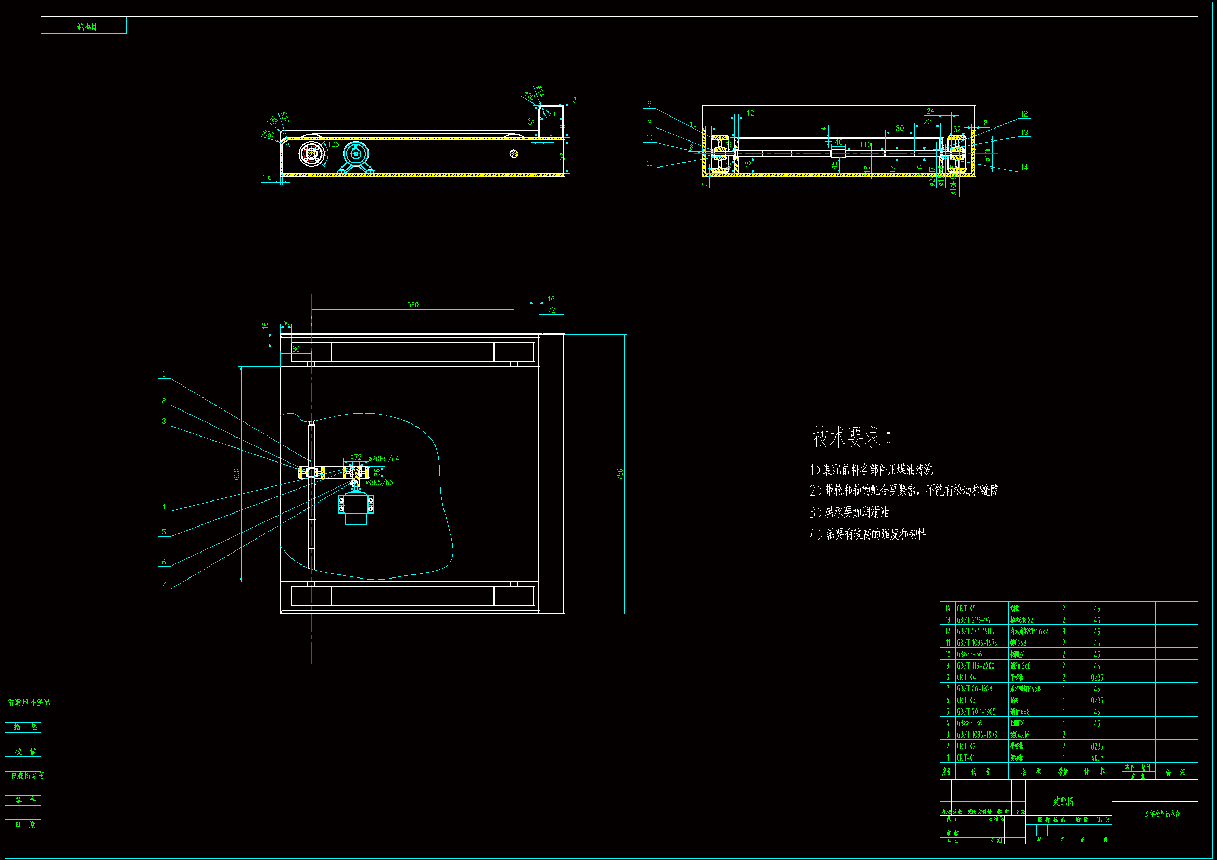The height and width of the screenshot is (860, 1217).
Task: Select the 立体仓库出入台 title text
Action: click(1162, 813)
